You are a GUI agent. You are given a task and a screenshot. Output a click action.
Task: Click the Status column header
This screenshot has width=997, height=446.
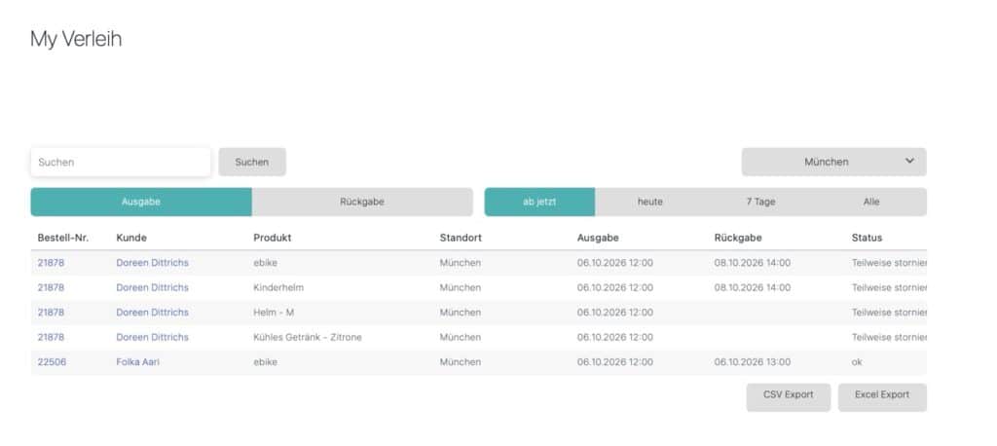coord(867,238)
